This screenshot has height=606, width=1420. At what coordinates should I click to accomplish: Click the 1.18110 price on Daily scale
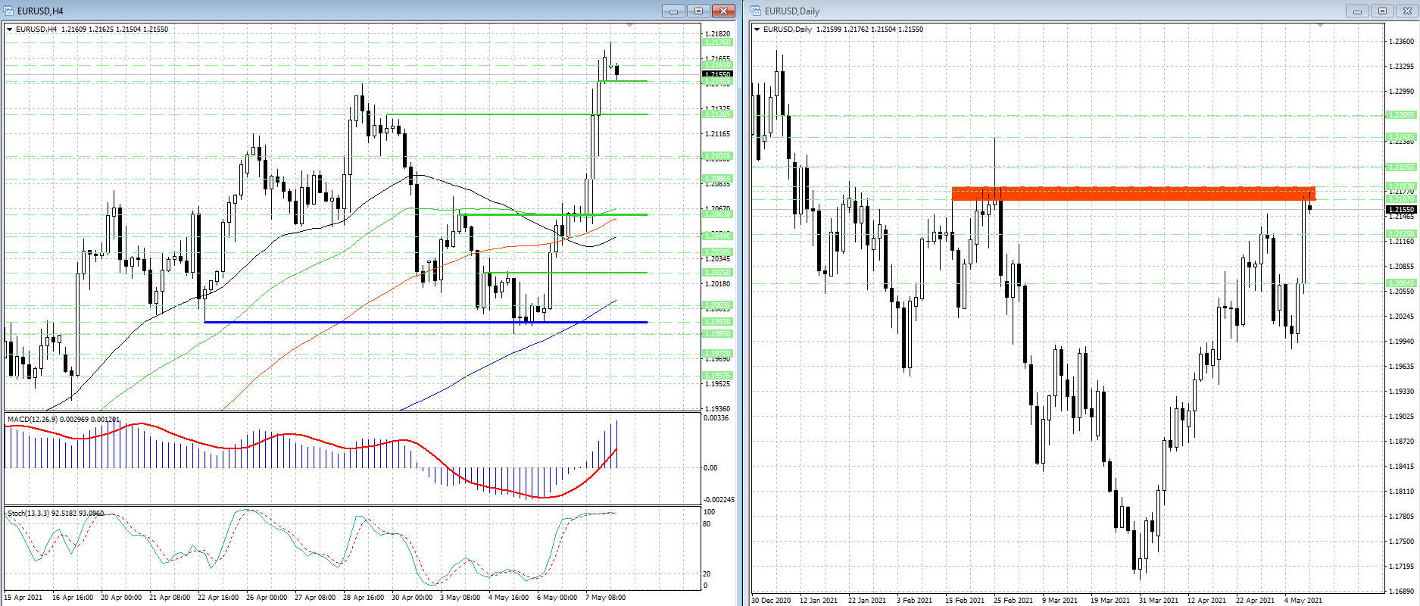[1402, 492]
